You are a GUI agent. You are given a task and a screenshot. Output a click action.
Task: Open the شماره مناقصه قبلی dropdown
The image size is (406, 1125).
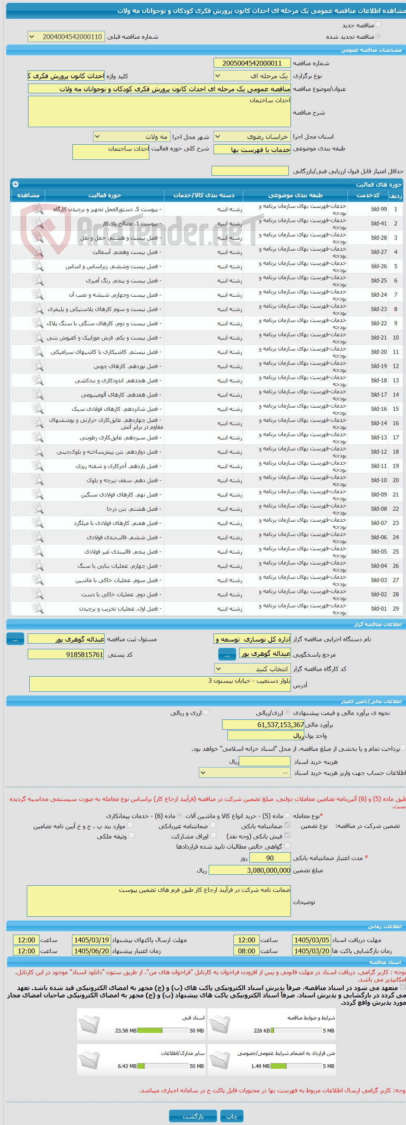pyautogui.click(x=66, y=37)
